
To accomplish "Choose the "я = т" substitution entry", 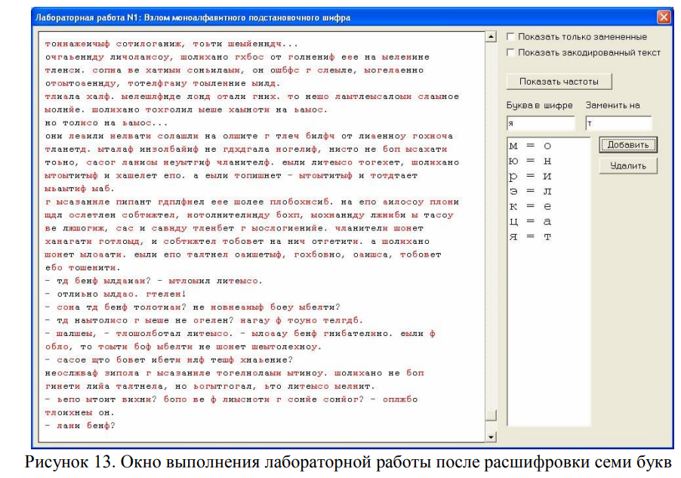I will 531,236.
